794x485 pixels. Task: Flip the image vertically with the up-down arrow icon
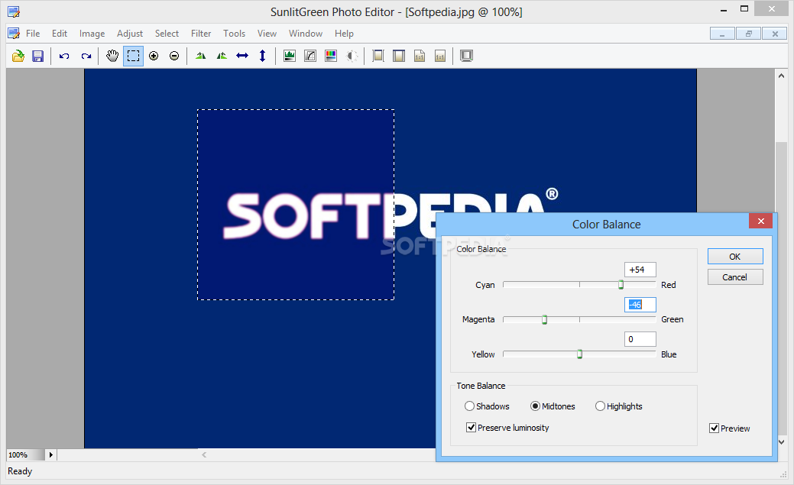click(262, 56)
